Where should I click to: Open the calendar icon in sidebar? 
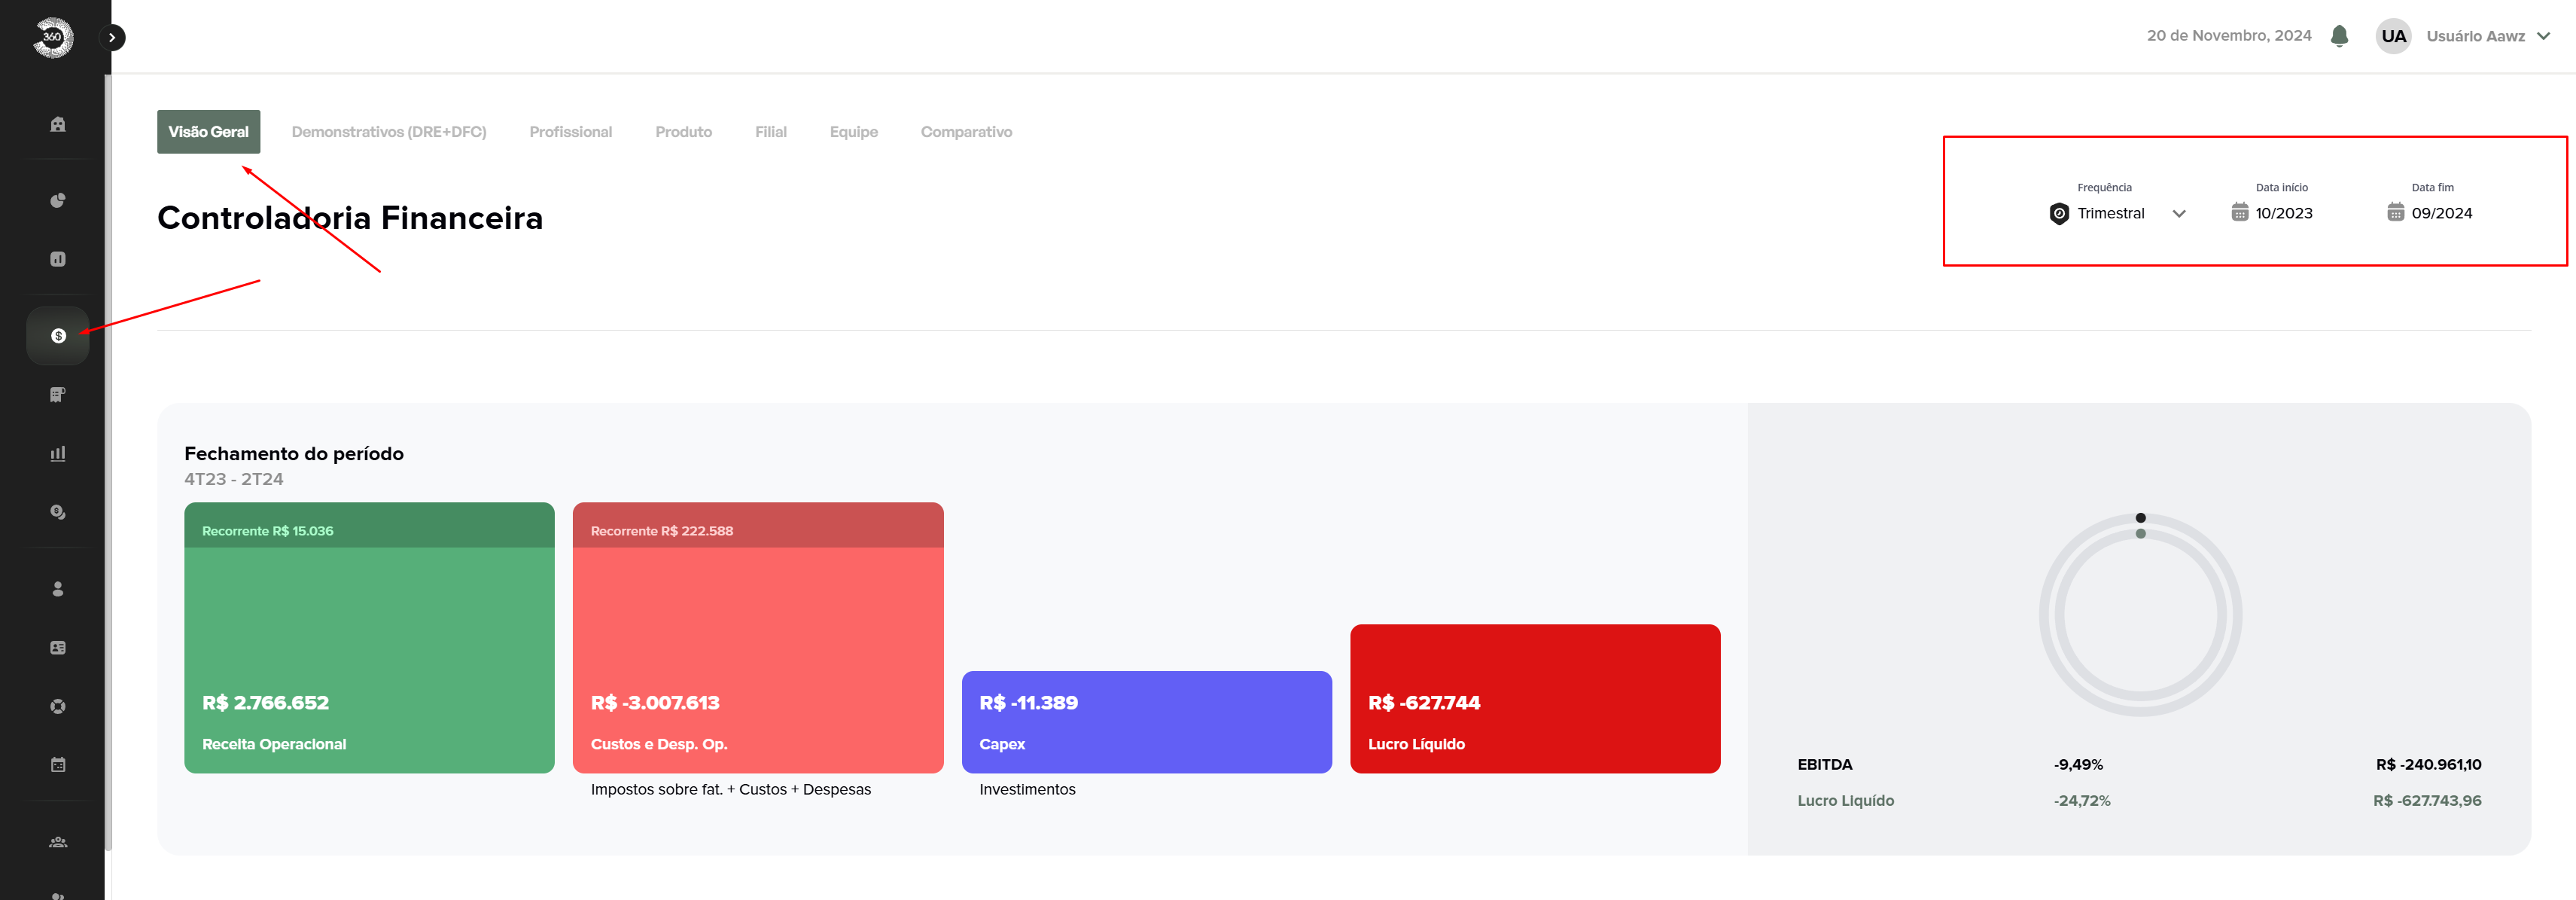point(58,765)
